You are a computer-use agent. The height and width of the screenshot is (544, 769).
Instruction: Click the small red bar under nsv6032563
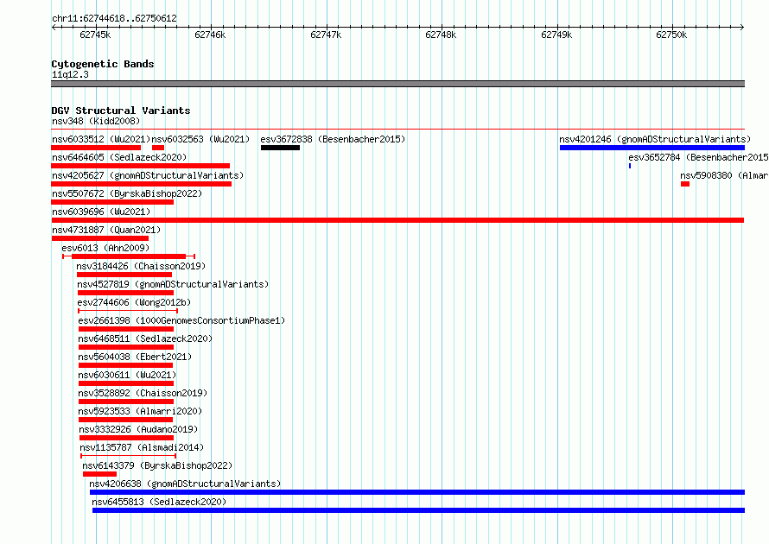pyautogui.click(x=158, y=148)
